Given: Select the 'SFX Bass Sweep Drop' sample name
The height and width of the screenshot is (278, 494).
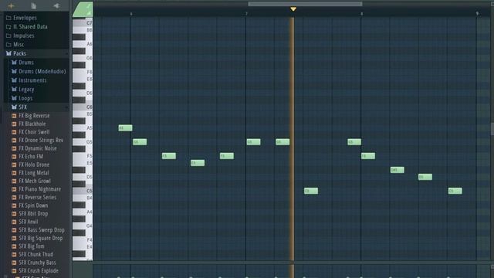Looking at the screenshot, I should point(42,230).
